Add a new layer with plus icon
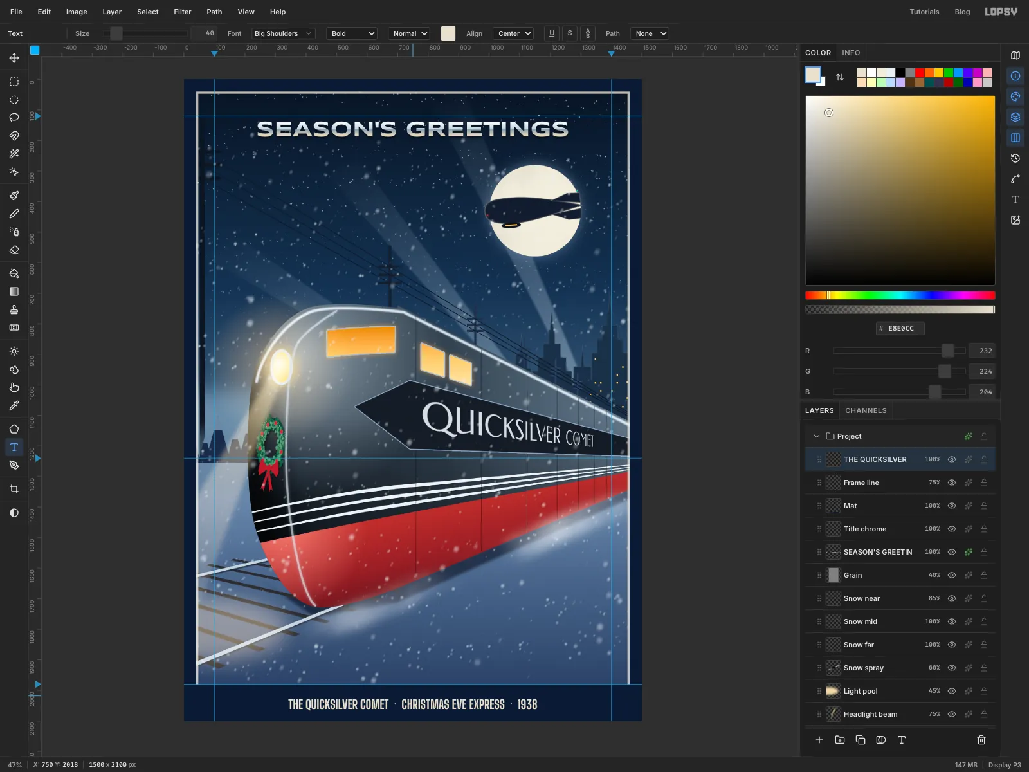 tap(819, 740)
